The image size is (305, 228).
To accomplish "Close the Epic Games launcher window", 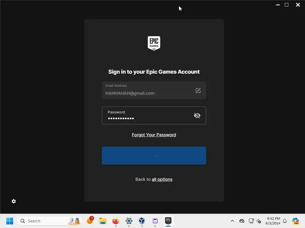I will tap(298, 5).
